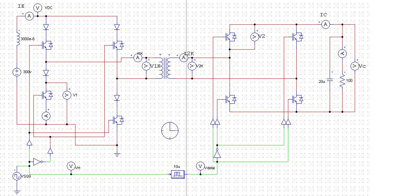
Task: Click the 3000e-6 inductor symbol
Action: [x=18, y=39]
